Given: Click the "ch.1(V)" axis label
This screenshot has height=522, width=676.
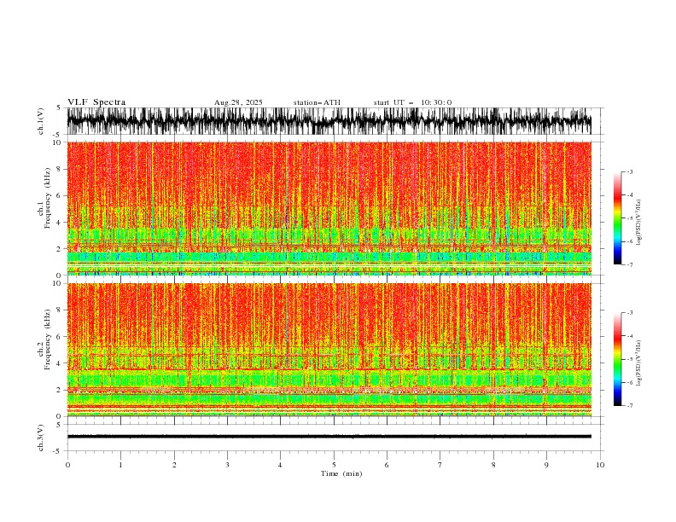Looking at the screenshot, I should tap(41, 121).
